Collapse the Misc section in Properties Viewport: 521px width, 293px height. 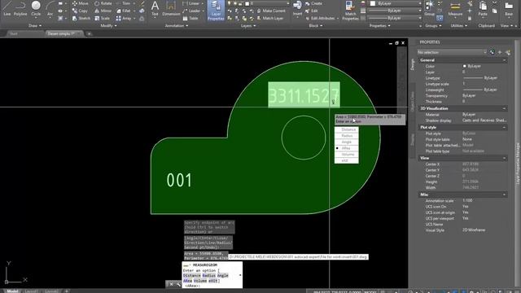(x=505, y=195)
